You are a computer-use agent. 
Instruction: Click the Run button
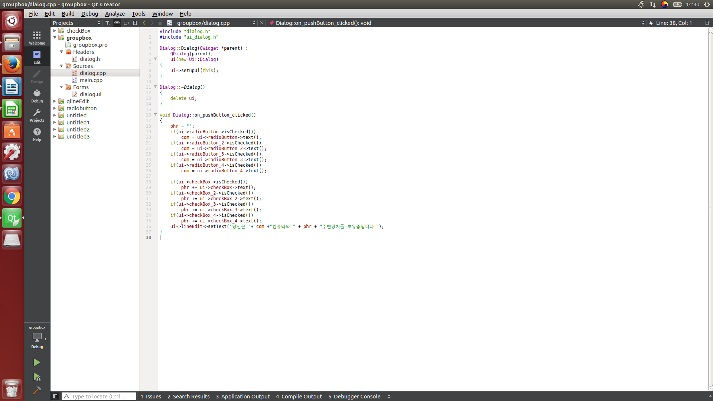37,362
